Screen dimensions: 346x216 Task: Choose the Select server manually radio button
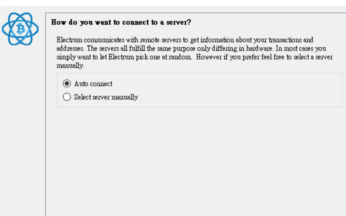67,97
